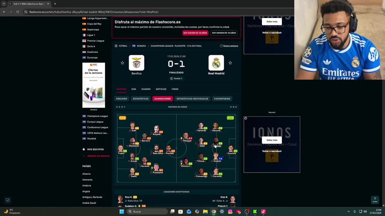Click Saber más on the lower IONOS ad

[272, 140]
